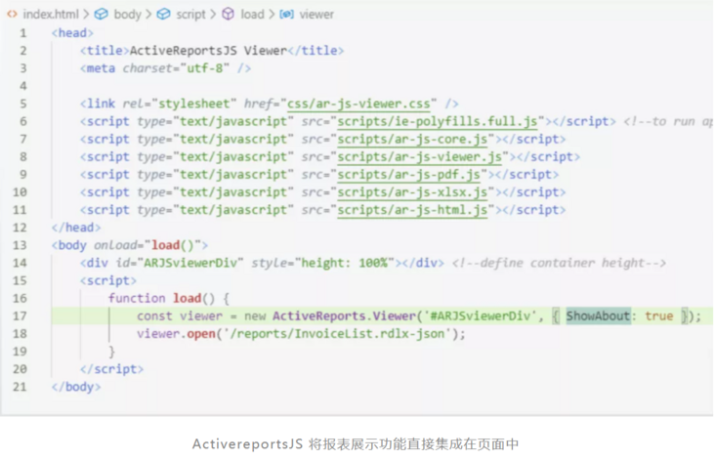Click the load breadcrumb function icon
This screenshot has width=715, height=461.
pyautogui.click(x=228, y=14)
